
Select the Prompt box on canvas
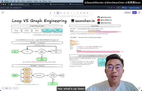[x=16, y=31]
